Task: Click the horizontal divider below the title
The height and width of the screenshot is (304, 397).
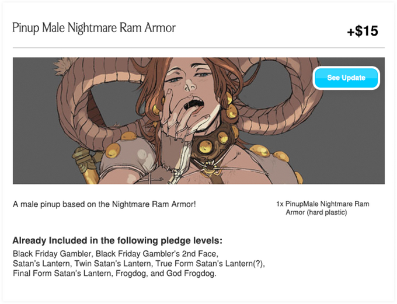Action: pos(198,48)
